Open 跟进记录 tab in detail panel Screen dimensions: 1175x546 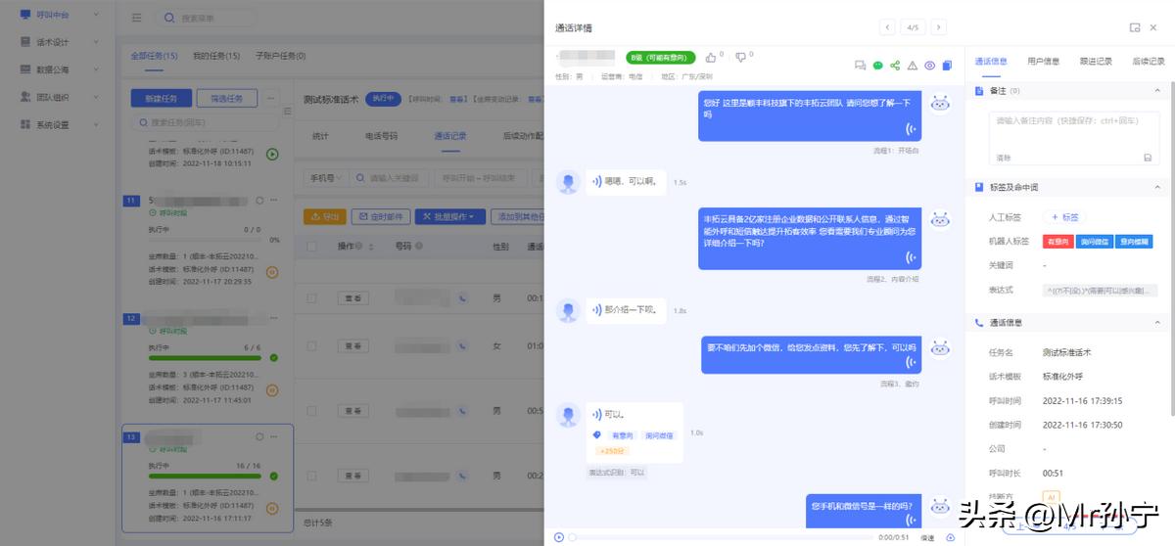pos(1096,61)
